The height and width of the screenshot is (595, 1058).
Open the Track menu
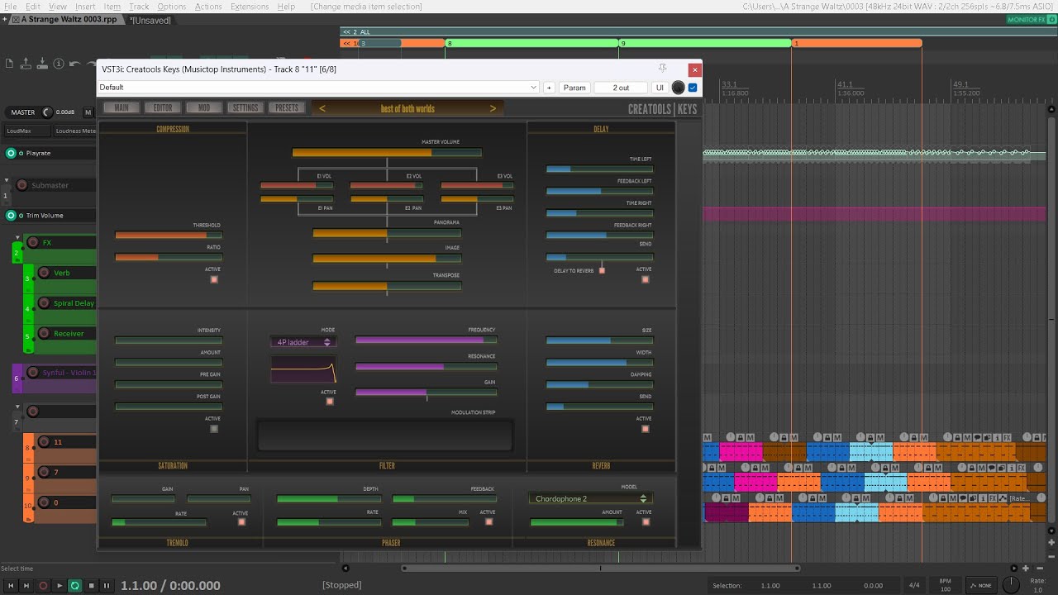click(x=139, y=7)
